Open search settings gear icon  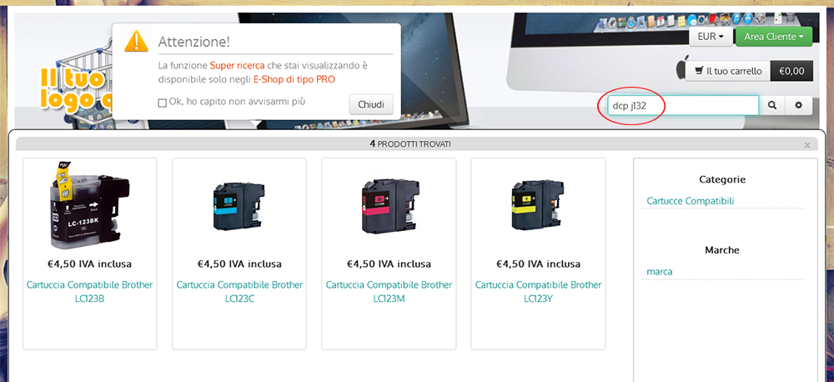pyautogui.click(x=798, y=105)
